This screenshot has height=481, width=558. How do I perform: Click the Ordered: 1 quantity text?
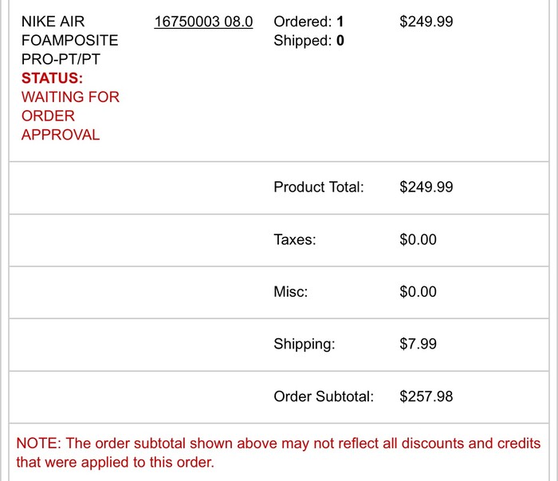coord(308,22)
